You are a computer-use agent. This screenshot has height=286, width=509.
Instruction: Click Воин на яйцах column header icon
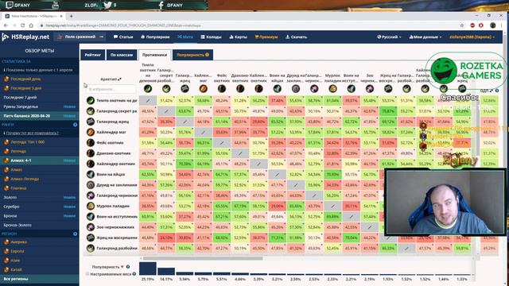click(x=278, y=88)
